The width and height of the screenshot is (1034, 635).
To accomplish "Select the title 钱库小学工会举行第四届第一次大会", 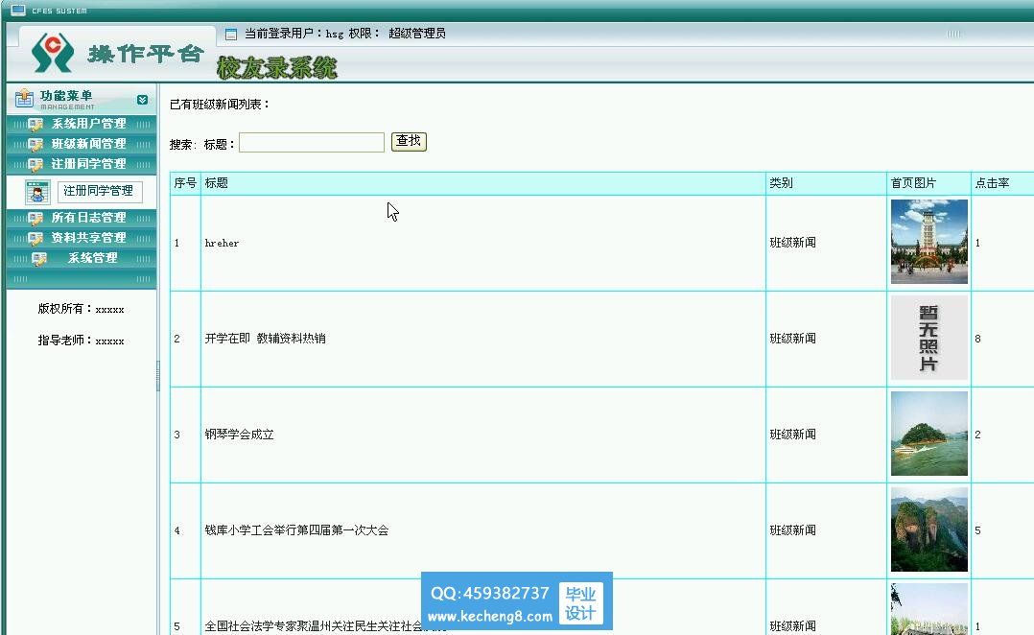I will coord(296,530).
